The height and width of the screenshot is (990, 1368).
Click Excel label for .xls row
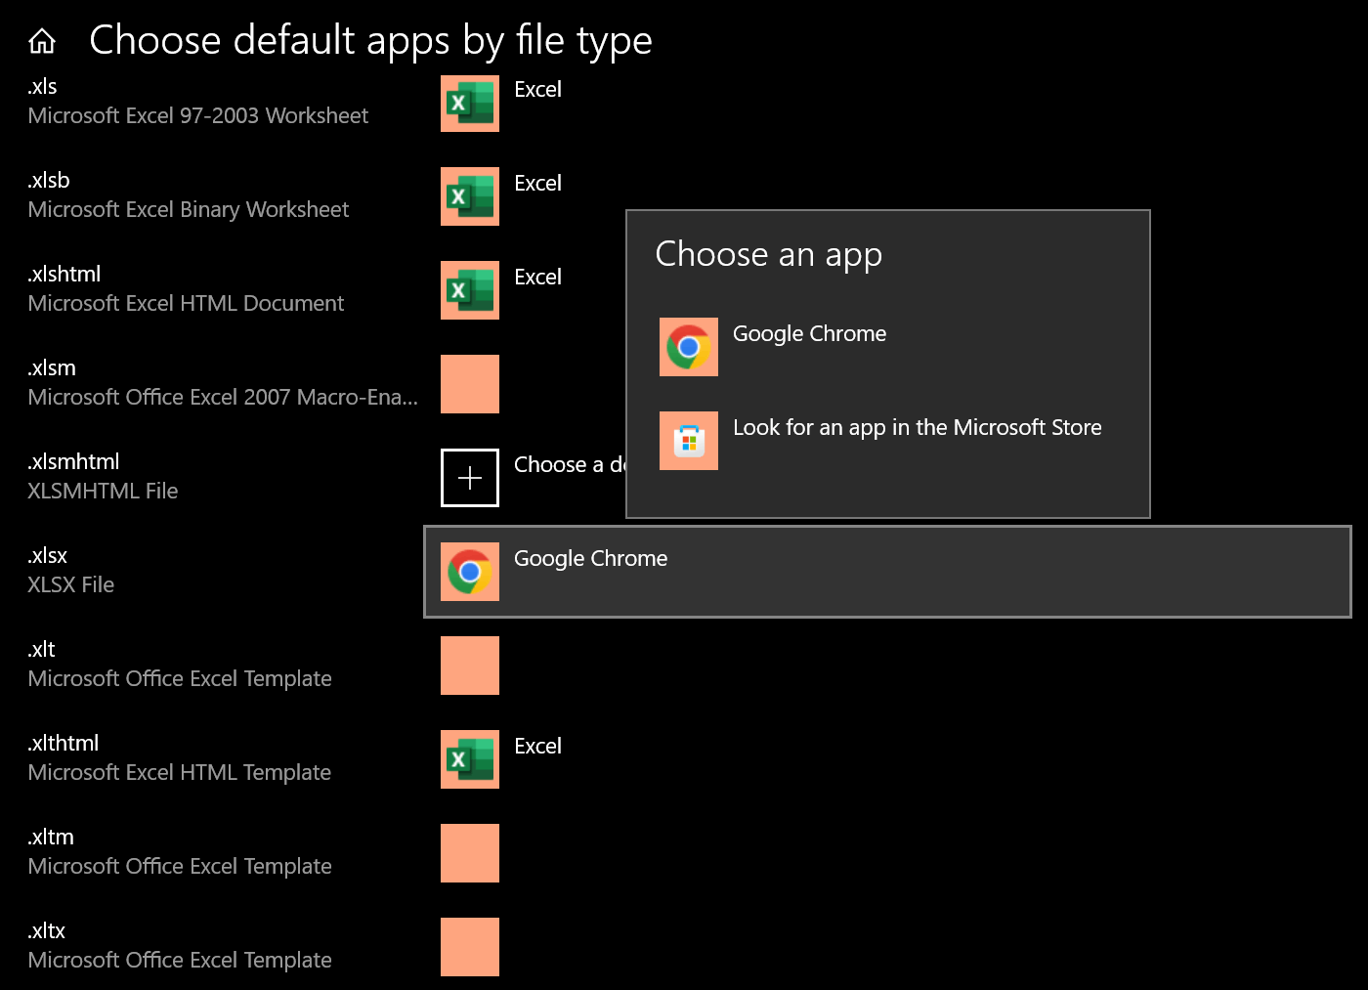coord(537,89)
